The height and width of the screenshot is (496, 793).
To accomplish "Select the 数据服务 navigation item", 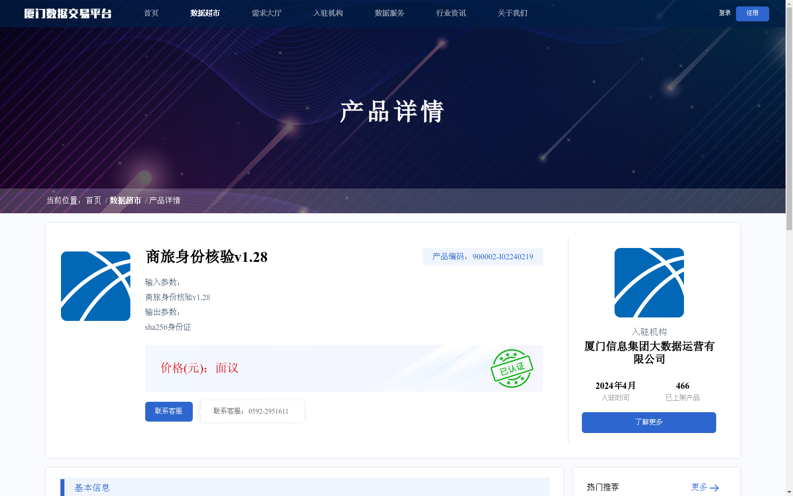I will click(389, 13).
